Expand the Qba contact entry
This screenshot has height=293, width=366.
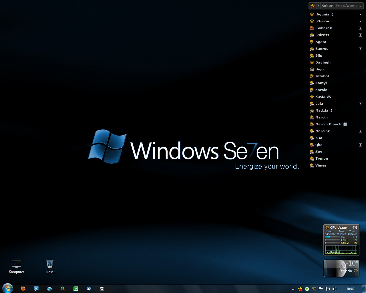pyautogui.click(x=360, y=145)
